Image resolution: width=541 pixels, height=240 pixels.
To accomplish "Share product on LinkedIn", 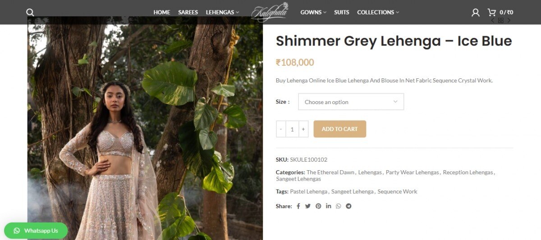I will click(328, 206).
